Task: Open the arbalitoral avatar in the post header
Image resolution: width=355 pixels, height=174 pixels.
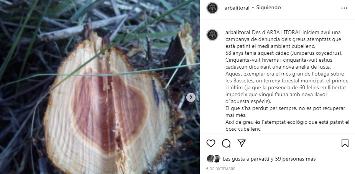Action: [x=212, y=8]
